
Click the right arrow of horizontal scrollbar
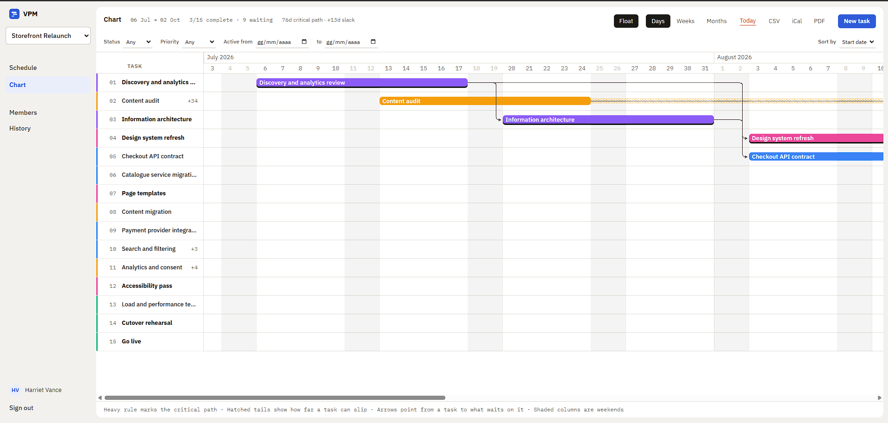pos(880,398)
